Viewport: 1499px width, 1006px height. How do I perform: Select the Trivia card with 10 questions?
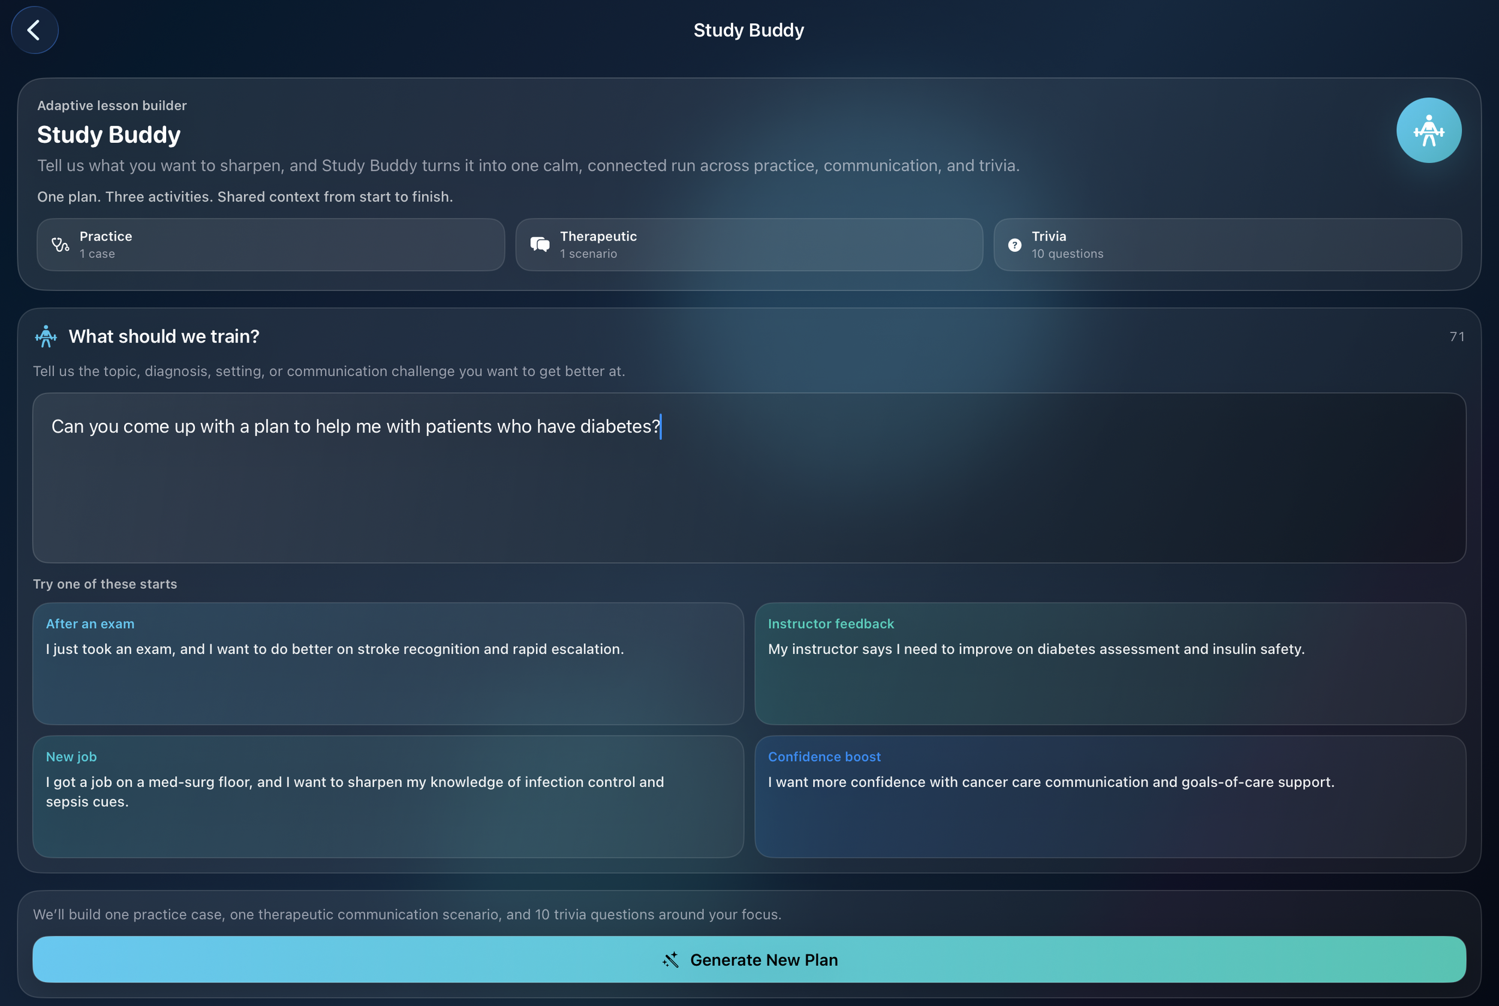click(1227, 244)
